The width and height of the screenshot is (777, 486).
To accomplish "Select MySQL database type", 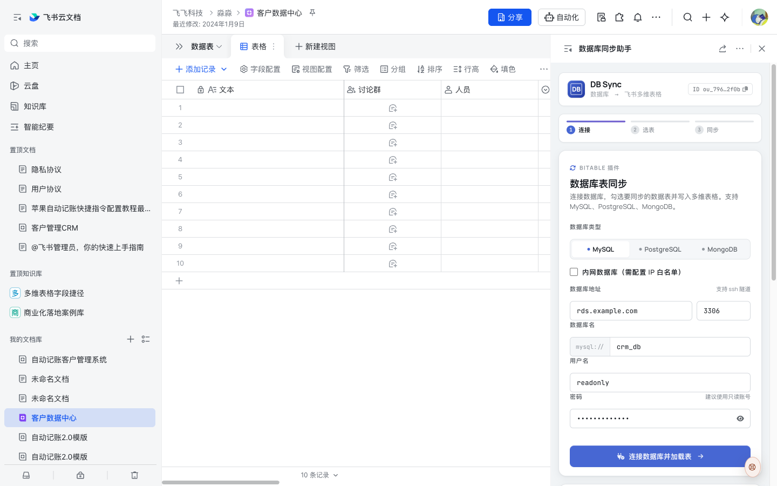I will (x=600, y=249).
